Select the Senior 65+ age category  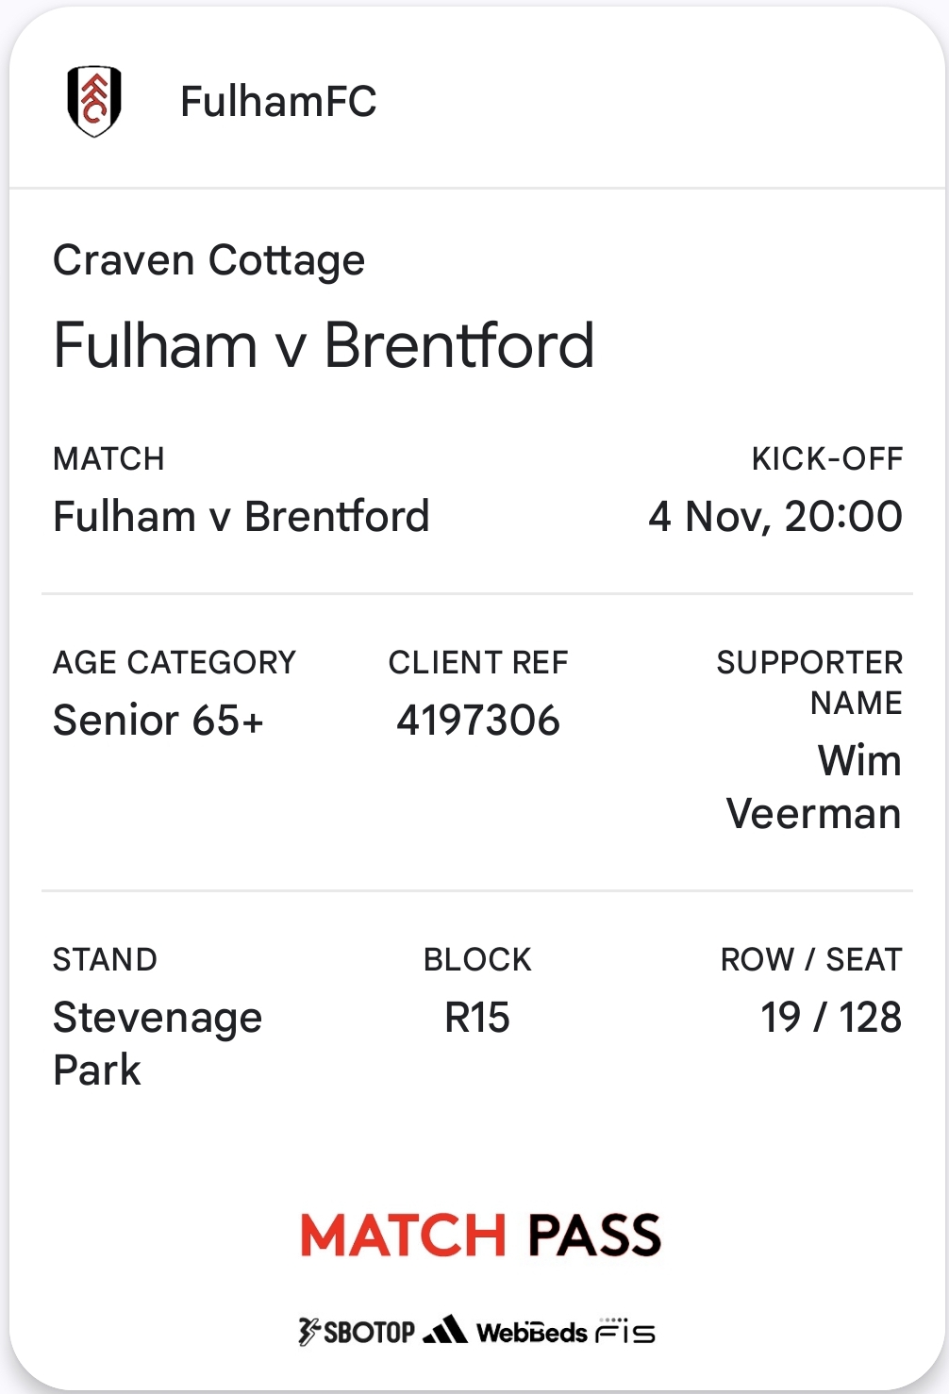[158, 721]
